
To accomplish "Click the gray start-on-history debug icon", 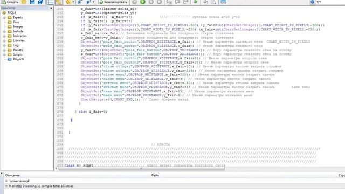I will pos(134,2).
